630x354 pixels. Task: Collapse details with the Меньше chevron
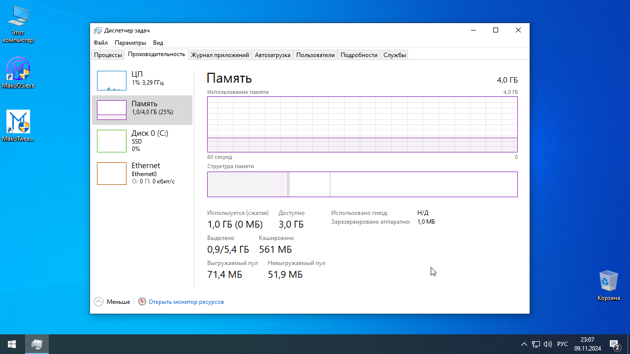tap(98, 301)
